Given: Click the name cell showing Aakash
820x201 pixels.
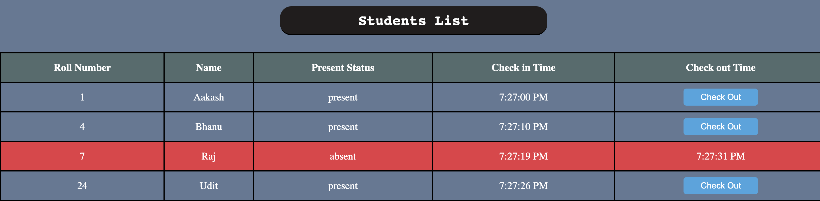Looking at the screenshot, I should click(208, 97).
